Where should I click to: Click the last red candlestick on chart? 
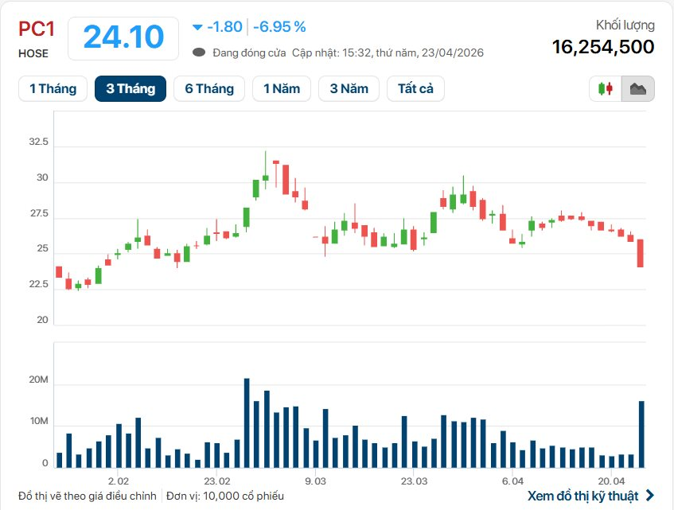[641, 253]
